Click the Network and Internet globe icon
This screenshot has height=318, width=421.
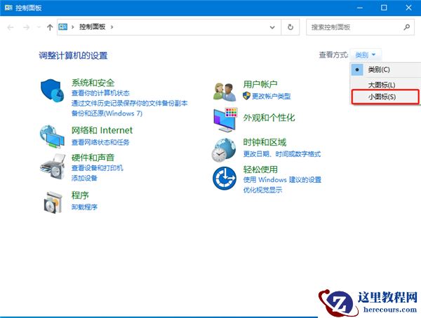tap(52, 137)
